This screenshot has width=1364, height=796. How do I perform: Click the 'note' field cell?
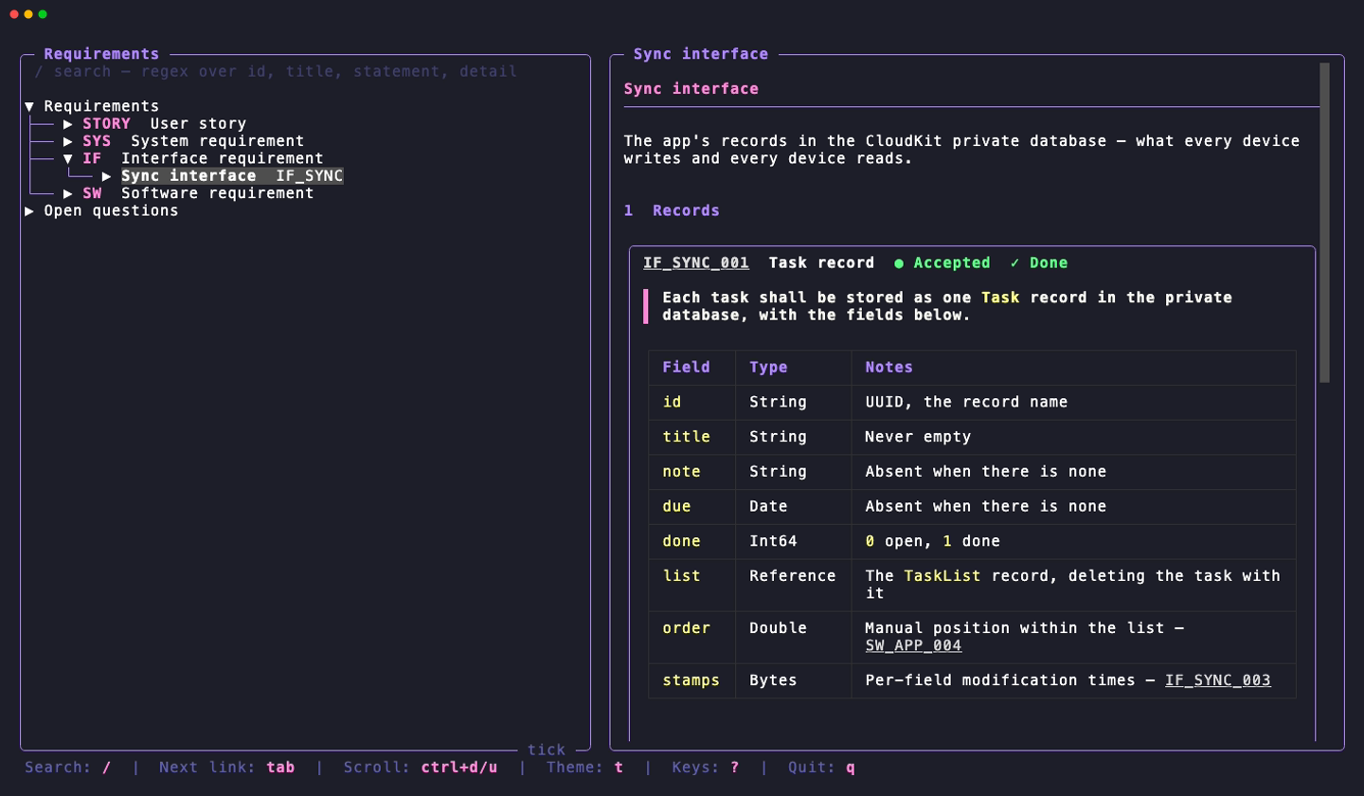pyautogui.click(x=691, y=472)
